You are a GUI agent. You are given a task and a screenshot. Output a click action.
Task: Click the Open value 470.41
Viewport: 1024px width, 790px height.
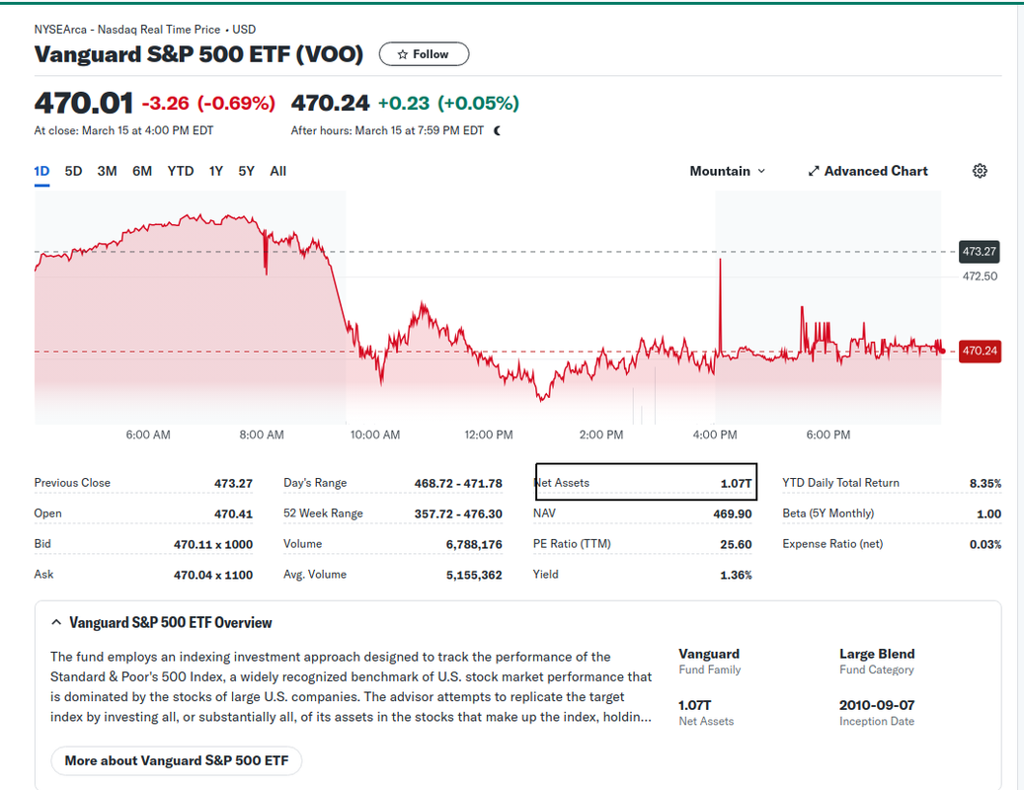[233, 513]
